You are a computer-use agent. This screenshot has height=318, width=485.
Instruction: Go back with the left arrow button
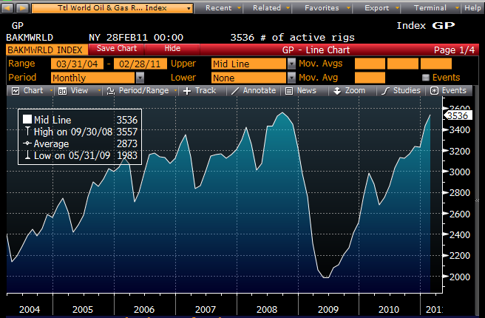(x=7, y=7)
